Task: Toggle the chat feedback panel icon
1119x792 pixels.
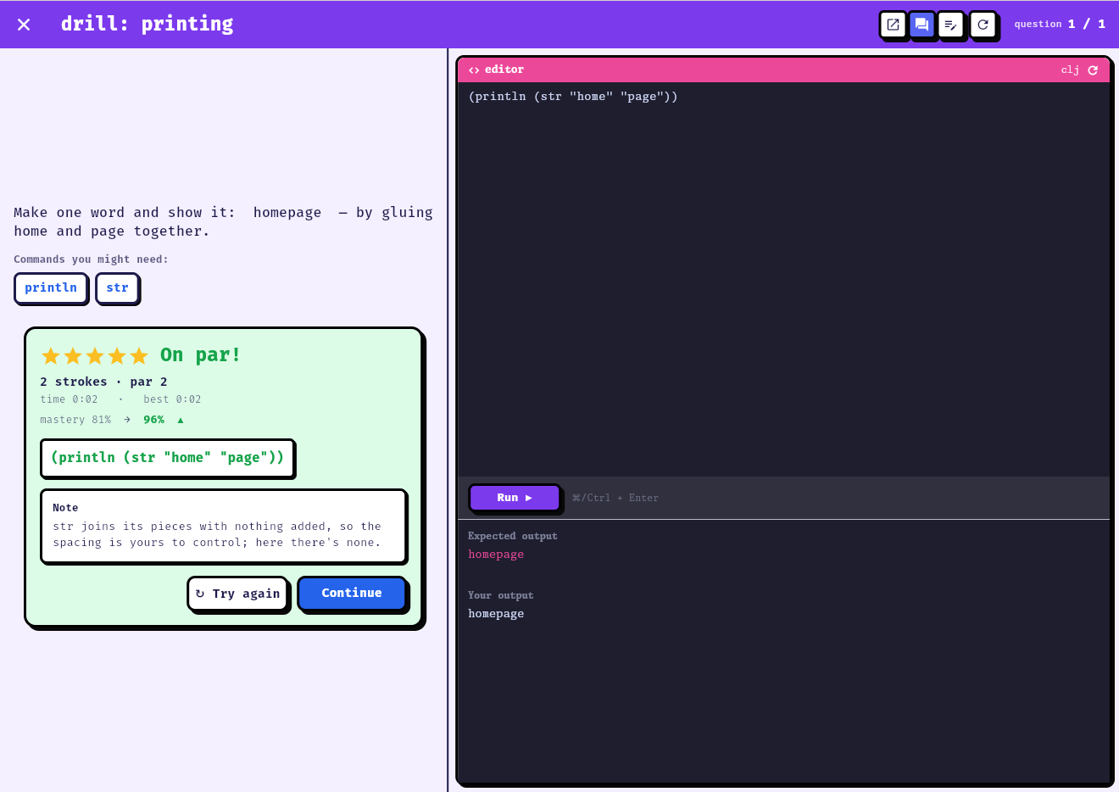Action: click(x=921, y=25)
